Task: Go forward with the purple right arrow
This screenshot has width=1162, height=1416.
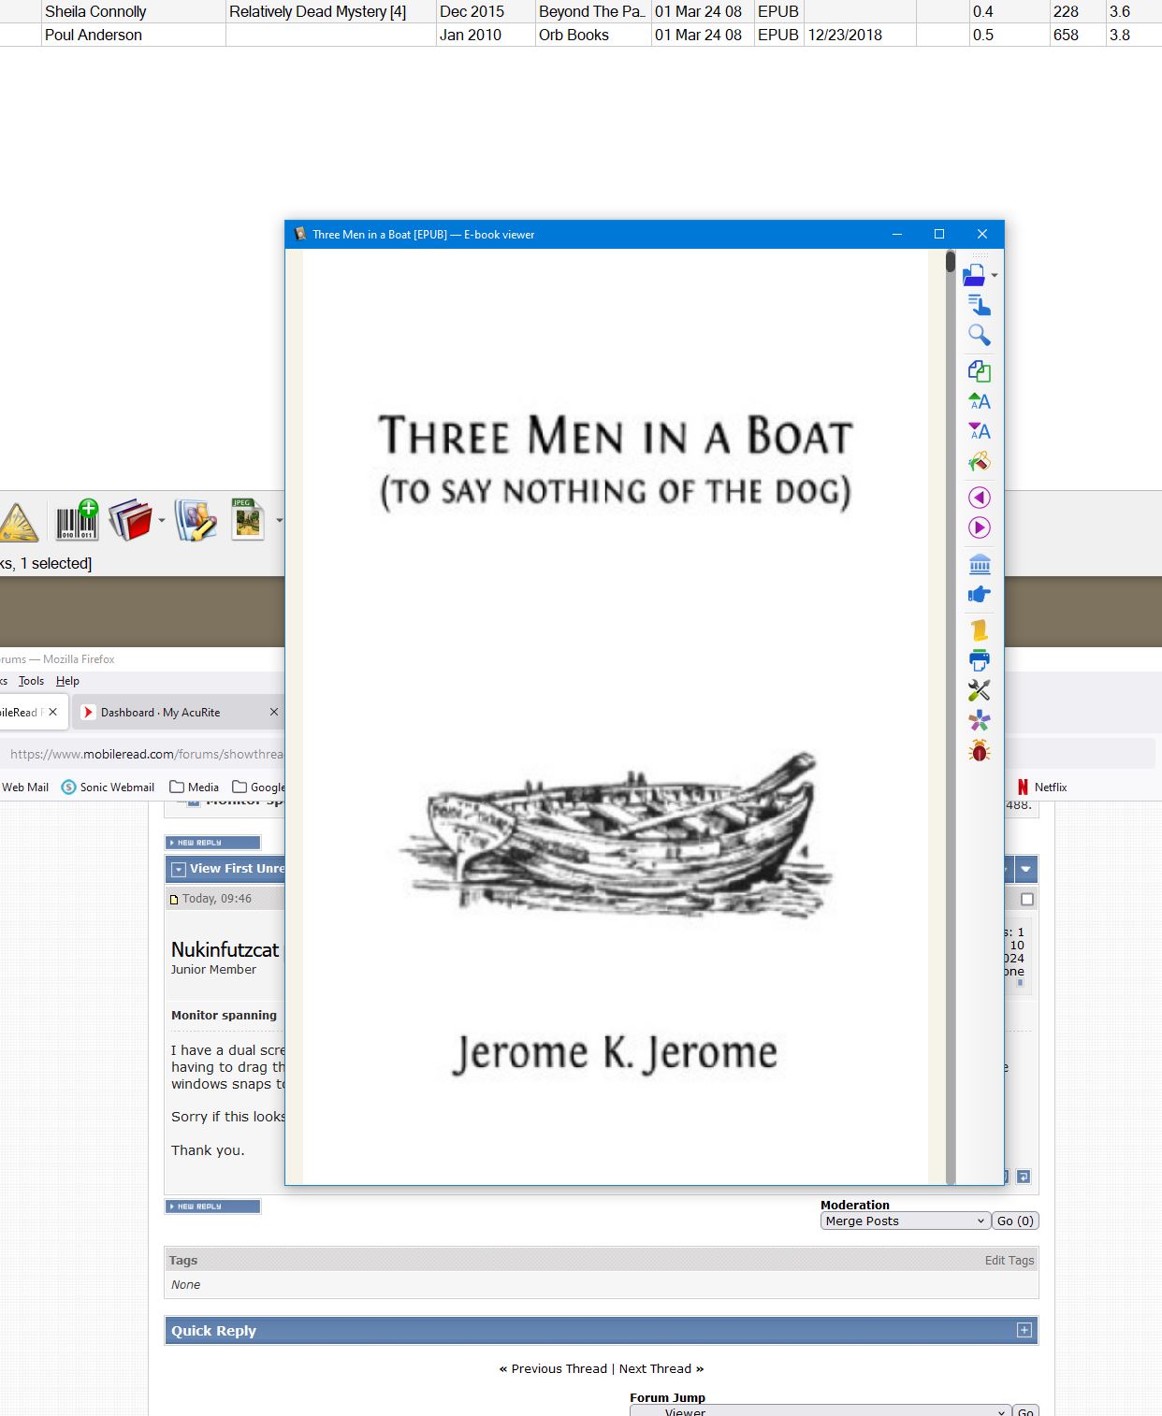Action: [980, 527]
